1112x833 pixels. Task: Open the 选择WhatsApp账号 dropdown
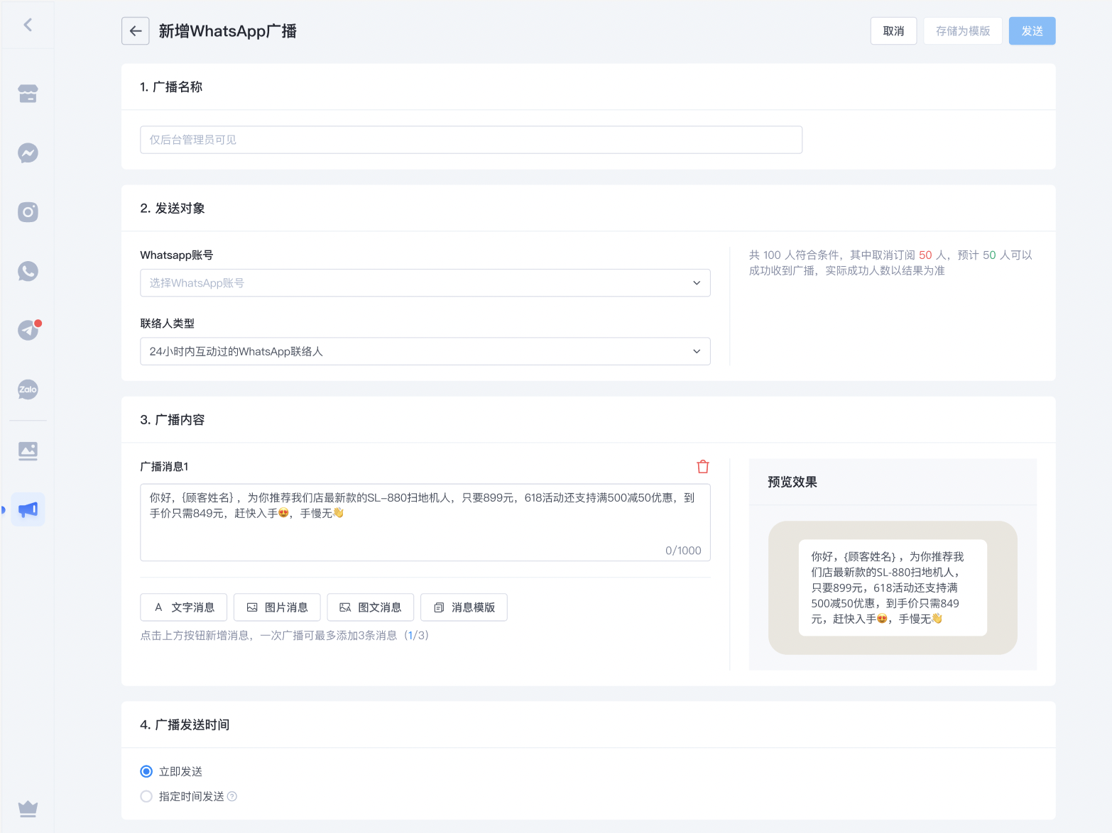(x=425, y=283)
